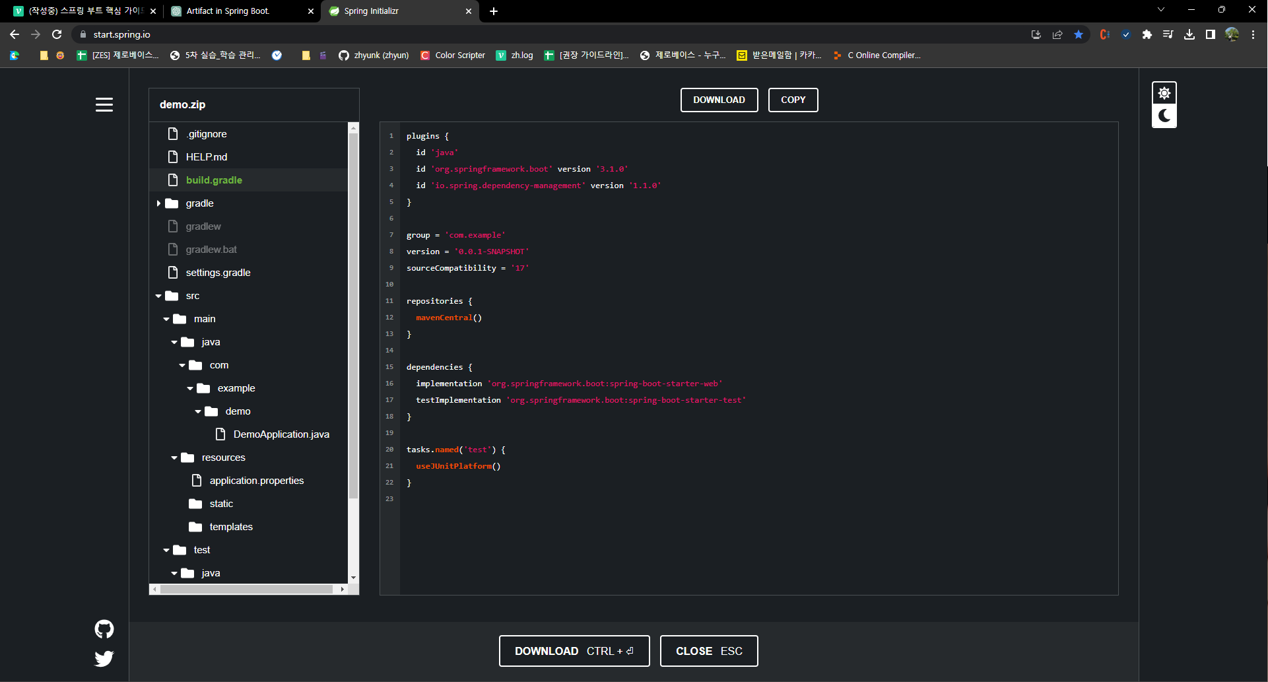Viewport: 1268px width, 682px height.
Task: Click the media control playlist icon
Action: click(x=1168, y=34)
